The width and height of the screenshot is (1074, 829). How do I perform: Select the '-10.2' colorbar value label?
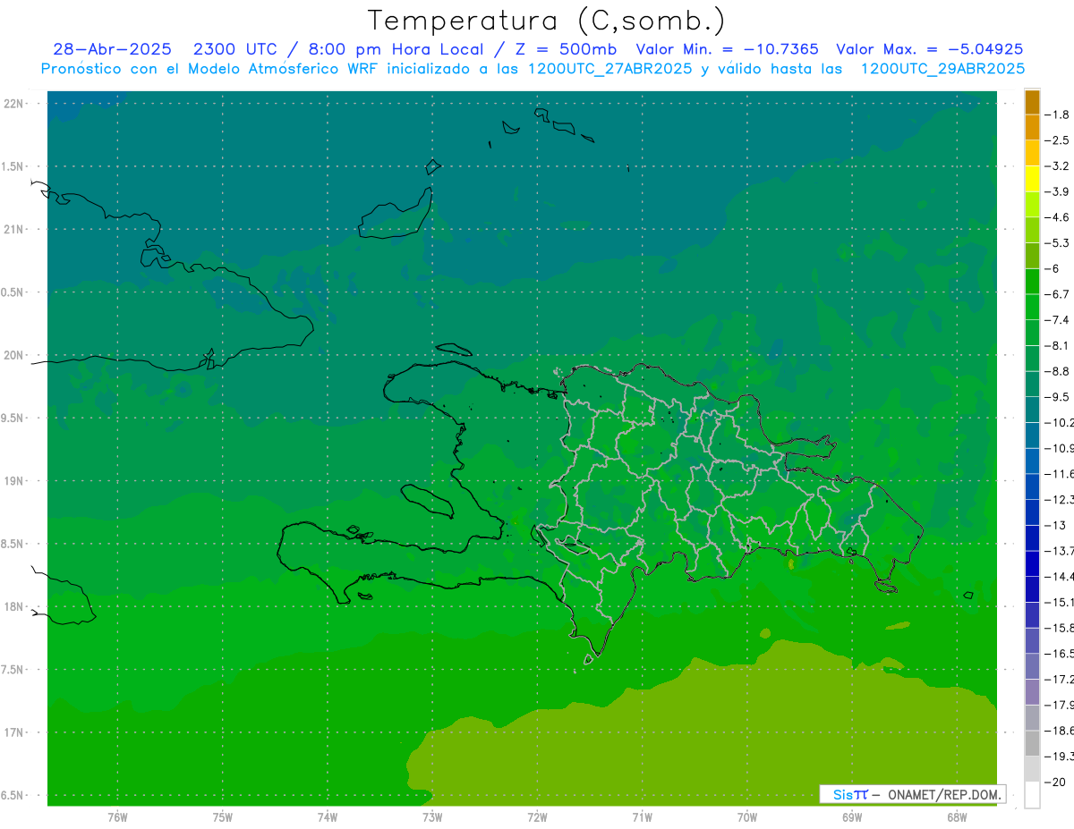tap(1061, 422)
